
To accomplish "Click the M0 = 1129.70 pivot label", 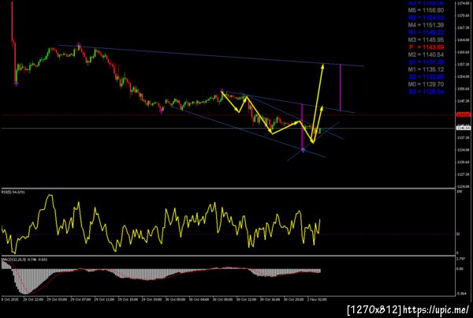I will pyautogui.click(x=426, y=84).
